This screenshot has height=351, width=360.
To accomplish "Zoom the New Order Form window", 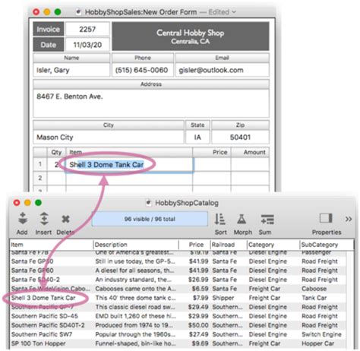I will [x=58, y=12].
